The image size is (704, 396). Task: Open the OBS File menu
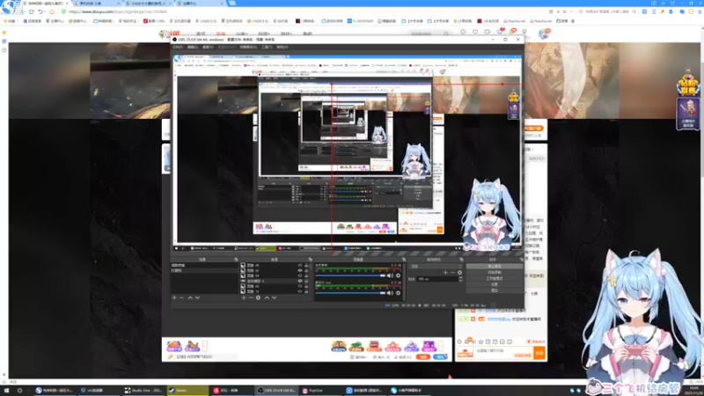[x=178, y=48]
